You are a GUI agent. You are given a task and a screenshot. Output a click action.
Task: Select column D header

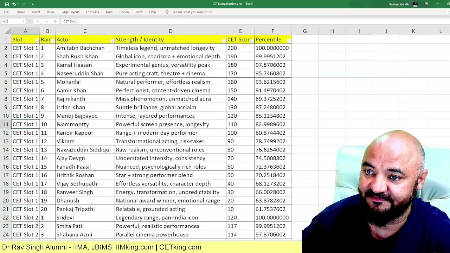[x=171, y=31]
